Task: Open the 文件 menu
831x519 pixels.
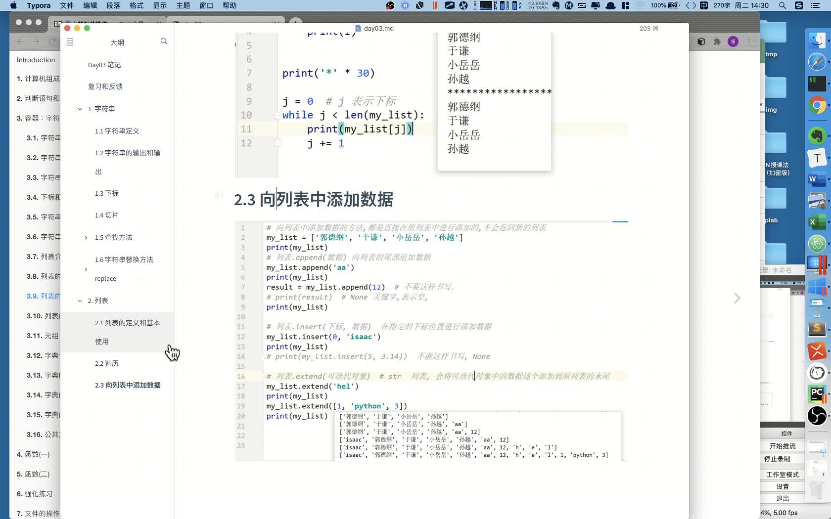Action: click(67, 5)
